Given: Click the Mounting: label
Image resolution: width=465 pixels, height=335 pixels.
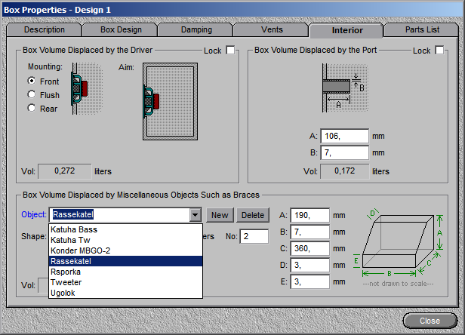Looking at the screenshot, I should tap(45, 66).
